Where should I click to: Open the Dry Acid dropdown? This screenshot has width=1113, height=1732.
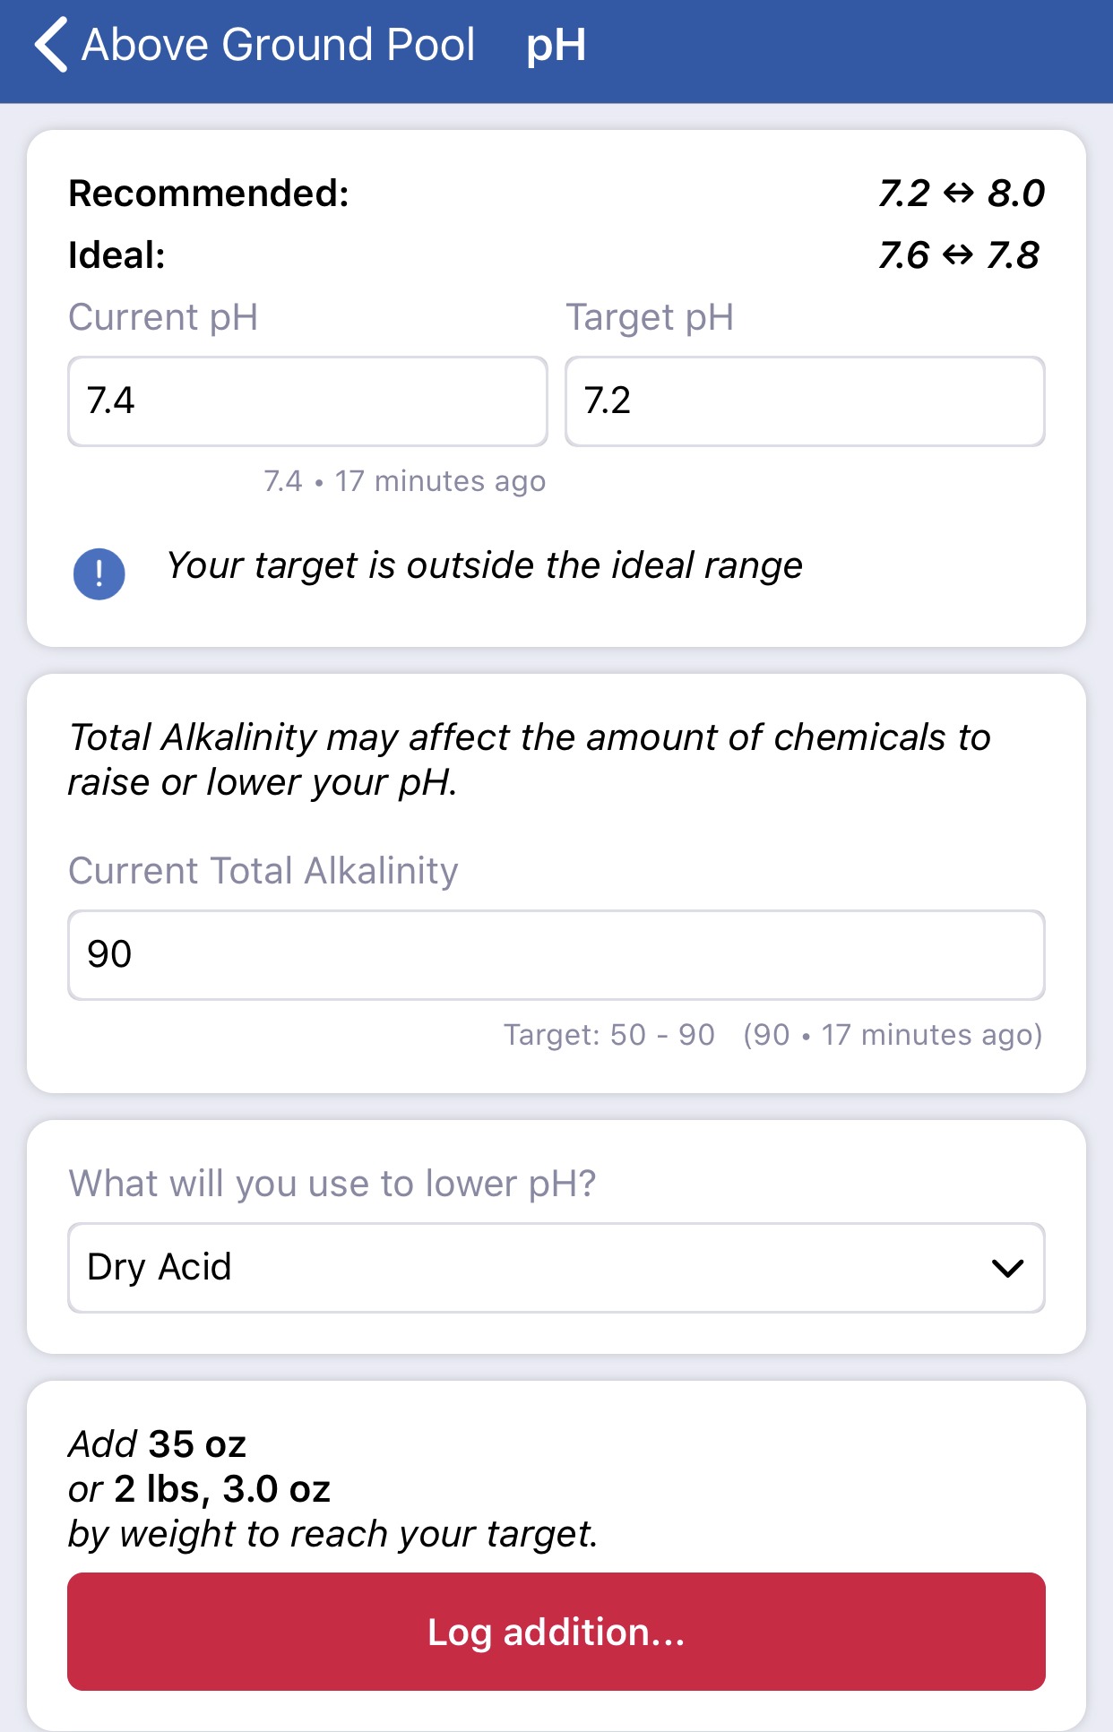pyautogui.click(x=556, y=1267)
